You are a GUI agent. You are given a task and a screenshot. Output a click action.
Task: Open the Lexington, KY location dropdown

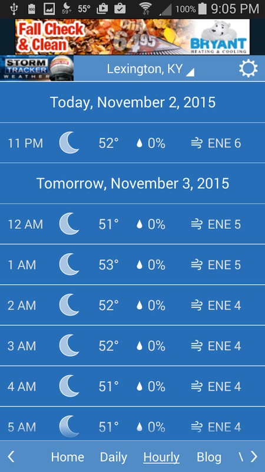(x=150, y=69)
